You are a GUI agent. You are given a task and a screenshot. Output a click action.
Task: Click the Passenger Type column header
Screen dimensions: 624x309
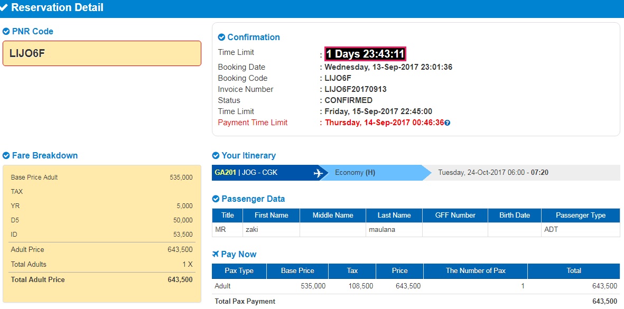(580, 216)
